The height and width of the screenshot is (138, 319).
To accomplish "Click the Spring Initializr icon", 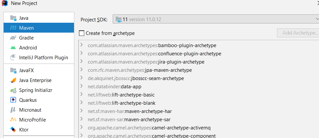I will (13, 90).
